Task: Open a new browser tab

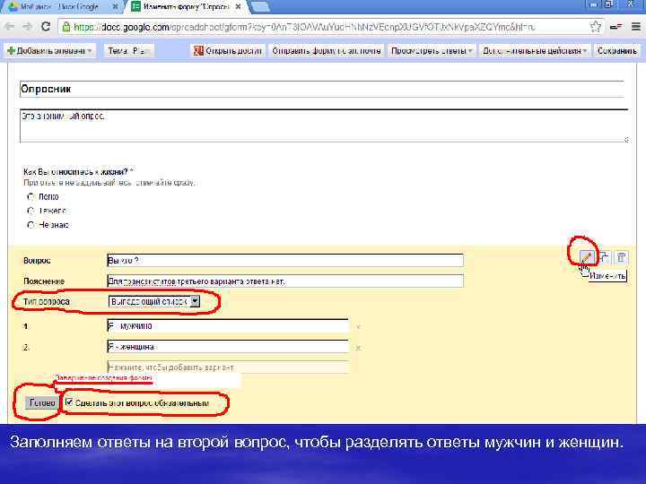Action: coord(260,6)
